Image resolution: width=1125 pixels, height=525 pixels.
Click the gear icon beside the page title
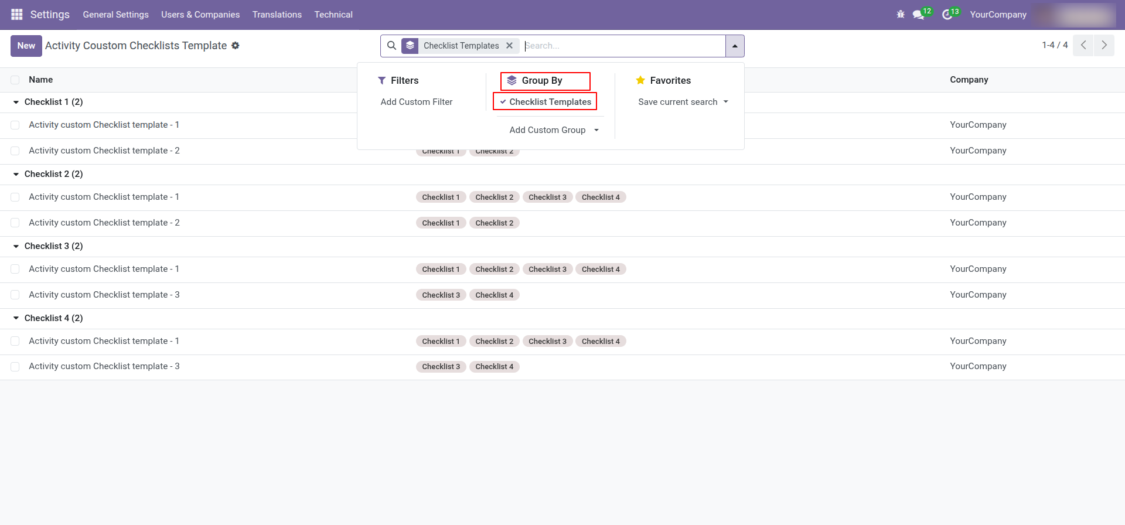pos(236,45)
